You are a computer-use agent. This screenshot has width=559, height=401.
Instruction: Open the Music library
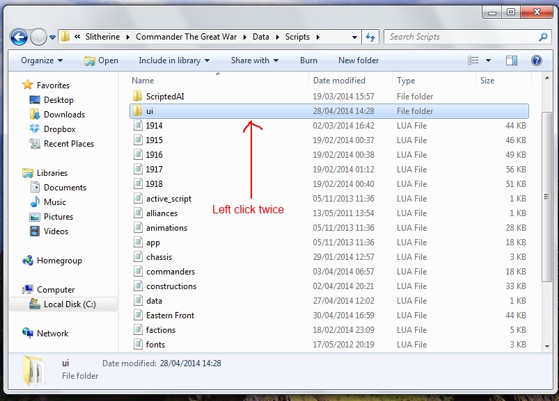(x=48, y=202)
